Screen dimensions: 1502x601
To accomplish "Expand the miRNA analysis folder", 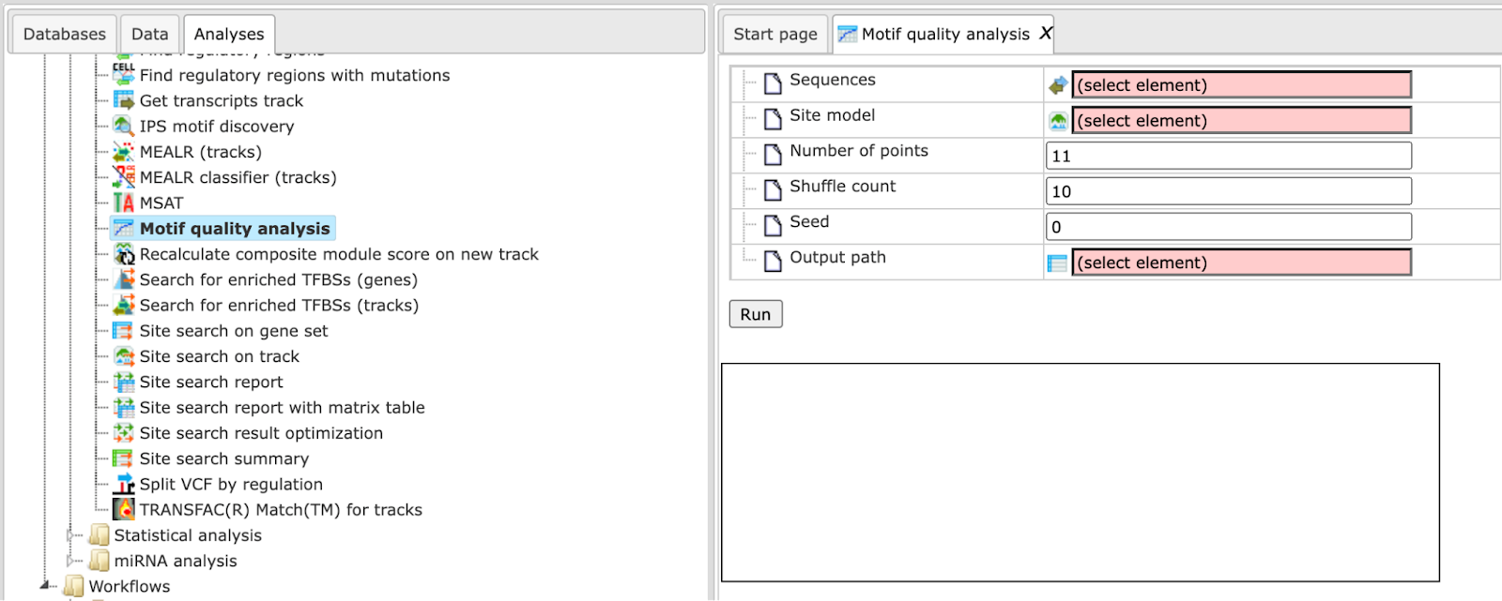I will coord(71,561).
